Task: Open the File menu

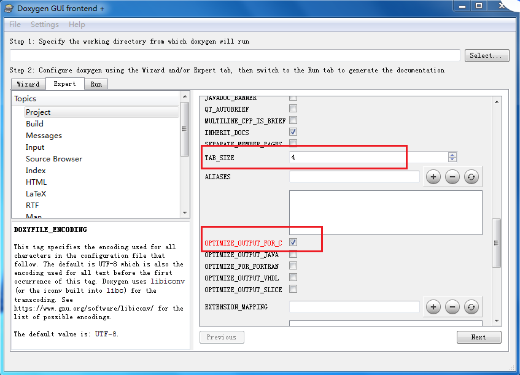Action: point(15,25)
